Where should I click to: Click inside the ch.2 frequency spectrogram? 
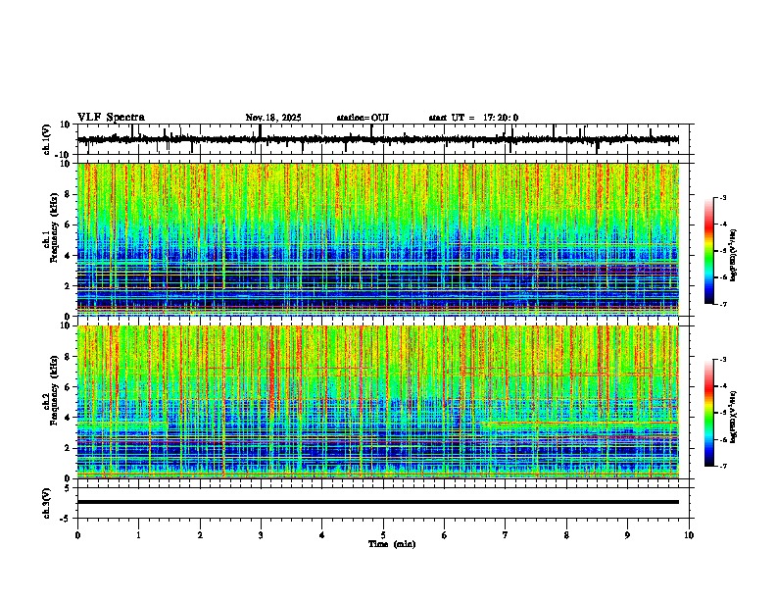(378, 402)
